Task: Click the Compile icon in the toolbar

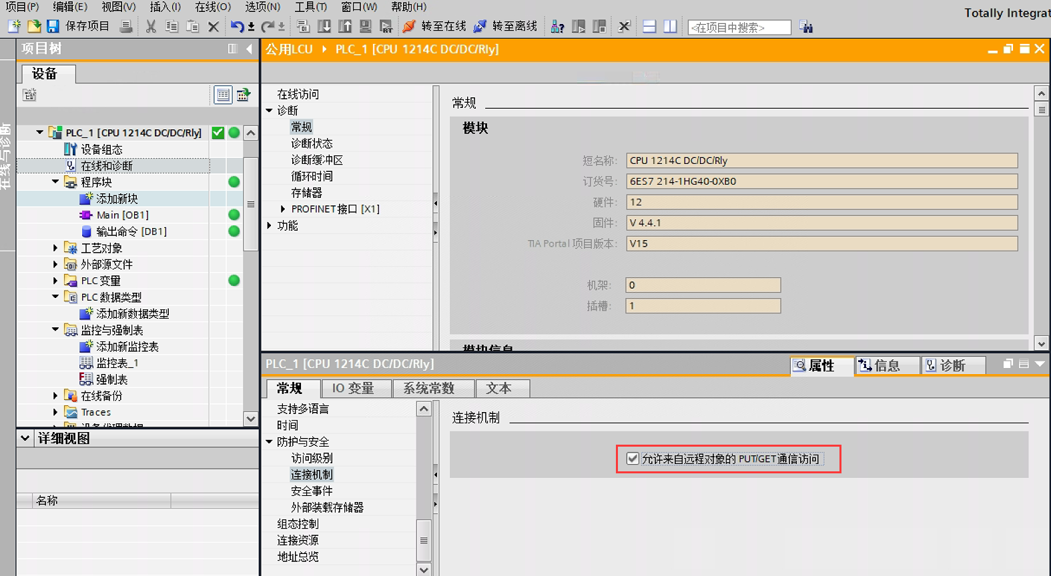Action: pyautogui.click(x=304, y=27)
